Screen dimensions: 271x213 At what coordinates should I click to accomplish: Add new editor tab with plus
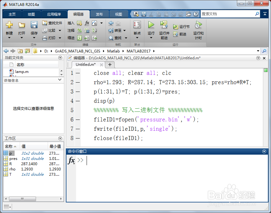(110, 65)
